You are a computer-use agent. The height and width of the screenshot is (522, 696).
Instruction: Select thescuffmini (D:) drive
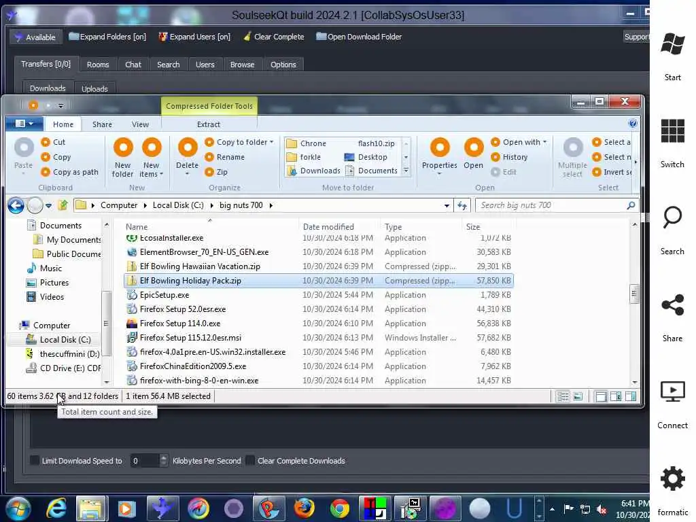[x=63, y=353]
